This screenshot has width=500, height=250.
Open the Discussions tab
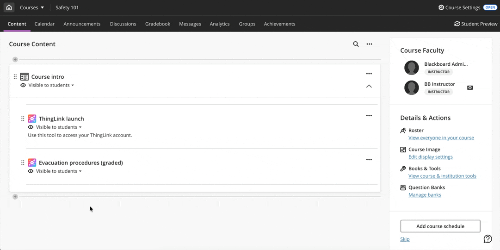(123, 24)
